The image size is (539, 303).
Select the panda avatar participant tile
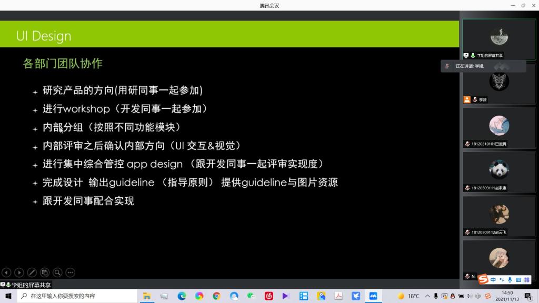pyautogui.click(x=498, y=169)
